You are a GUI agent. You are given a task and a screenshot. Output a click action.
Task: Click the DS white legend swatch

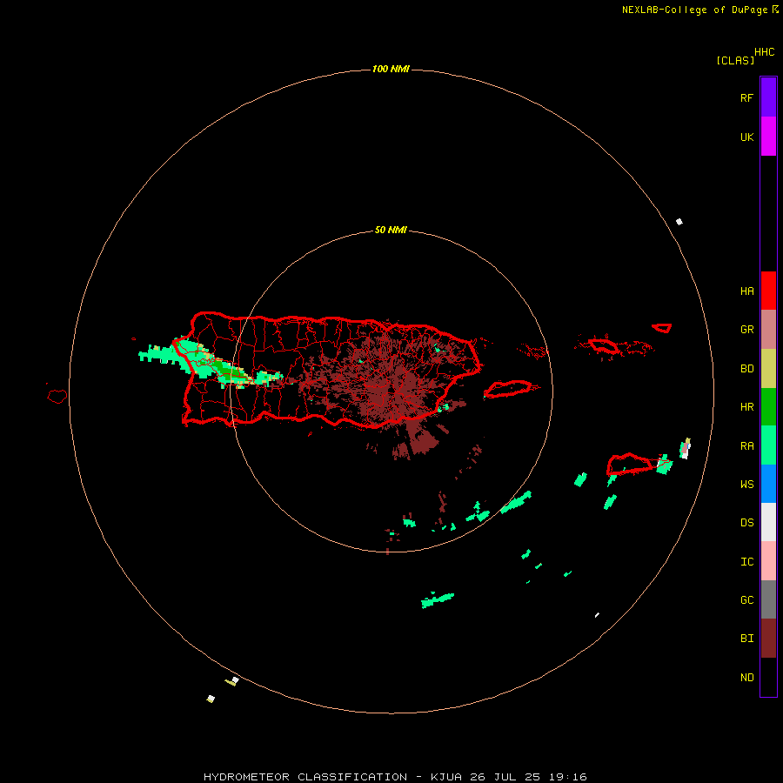768,522
